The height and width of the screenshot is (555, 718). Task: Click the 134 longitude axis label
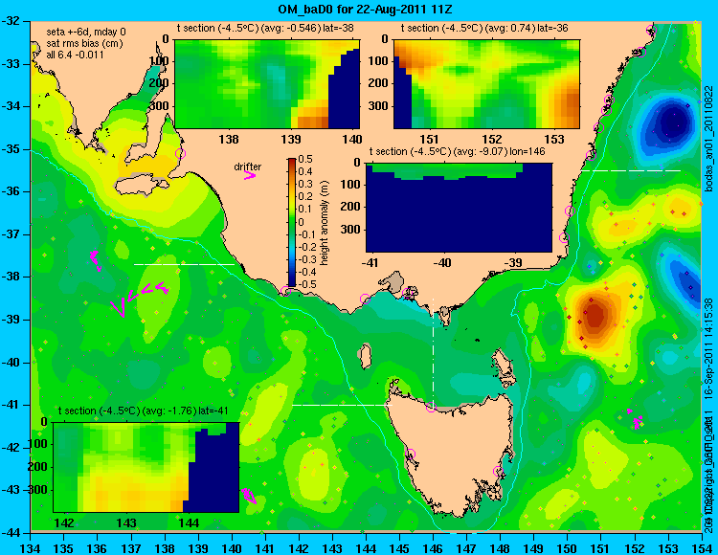(30, 548)
